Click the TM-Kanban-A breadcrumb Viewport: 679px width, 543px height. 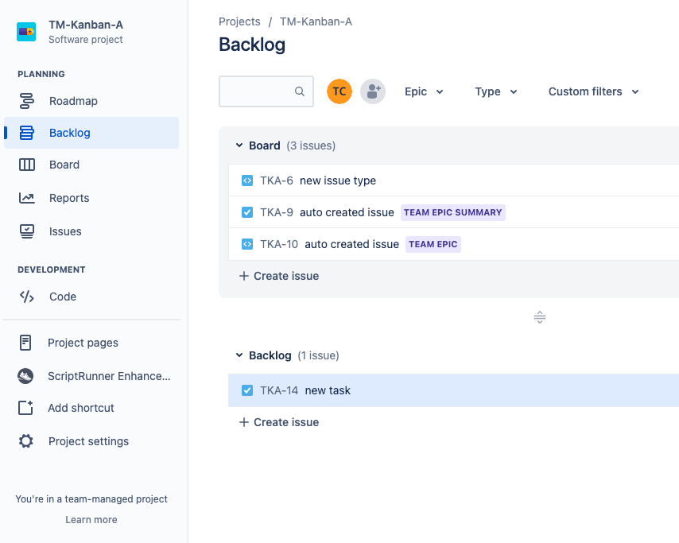(x=316, y=21)
